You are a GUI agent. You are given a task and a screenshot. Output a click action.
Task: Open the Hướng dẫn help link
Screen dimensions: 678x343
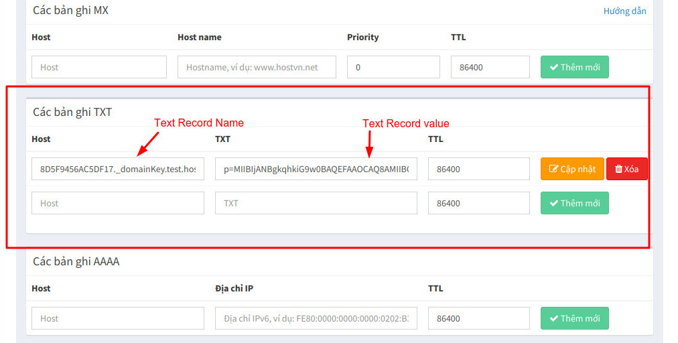coord(624,11)
